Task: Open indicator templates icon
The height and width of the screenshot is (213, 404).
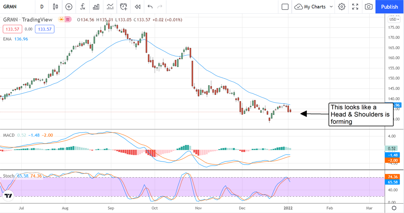Action: click(x=110, y=7)
